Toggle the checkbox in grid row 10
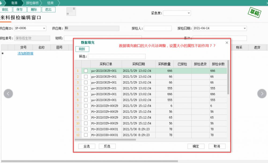268x163 pixels. [86, 123]
